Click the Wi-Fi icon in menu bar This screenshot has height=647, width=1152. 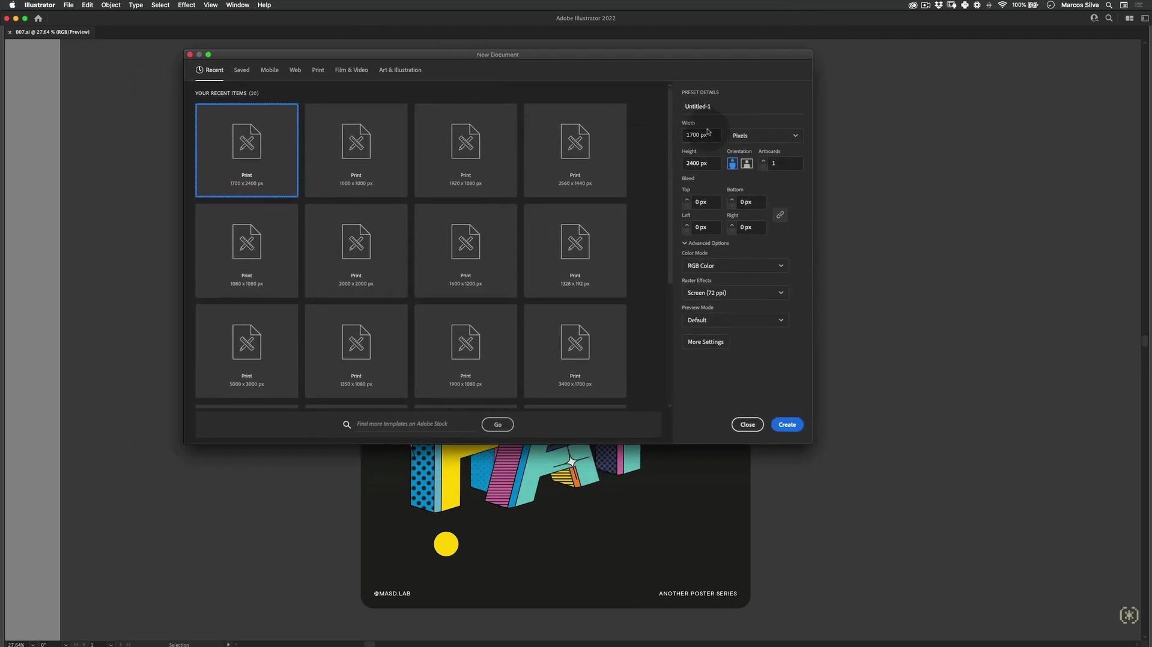[x=1002, y=5]
